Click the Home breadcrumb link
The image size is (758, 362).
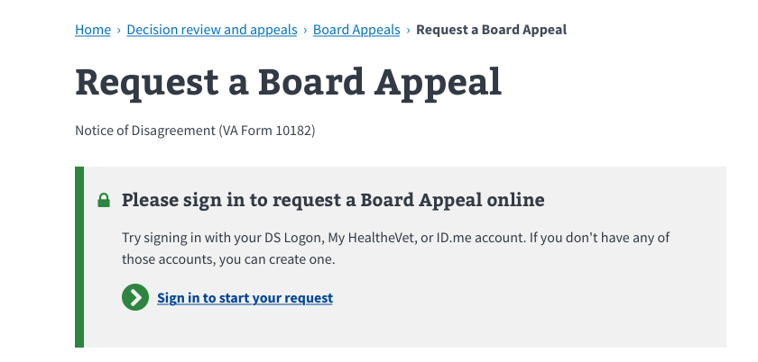(x=92, y=30)
